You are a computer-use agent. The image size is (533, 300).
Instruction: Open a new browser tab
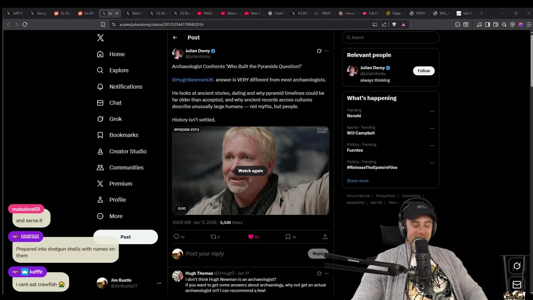point(482,13)
